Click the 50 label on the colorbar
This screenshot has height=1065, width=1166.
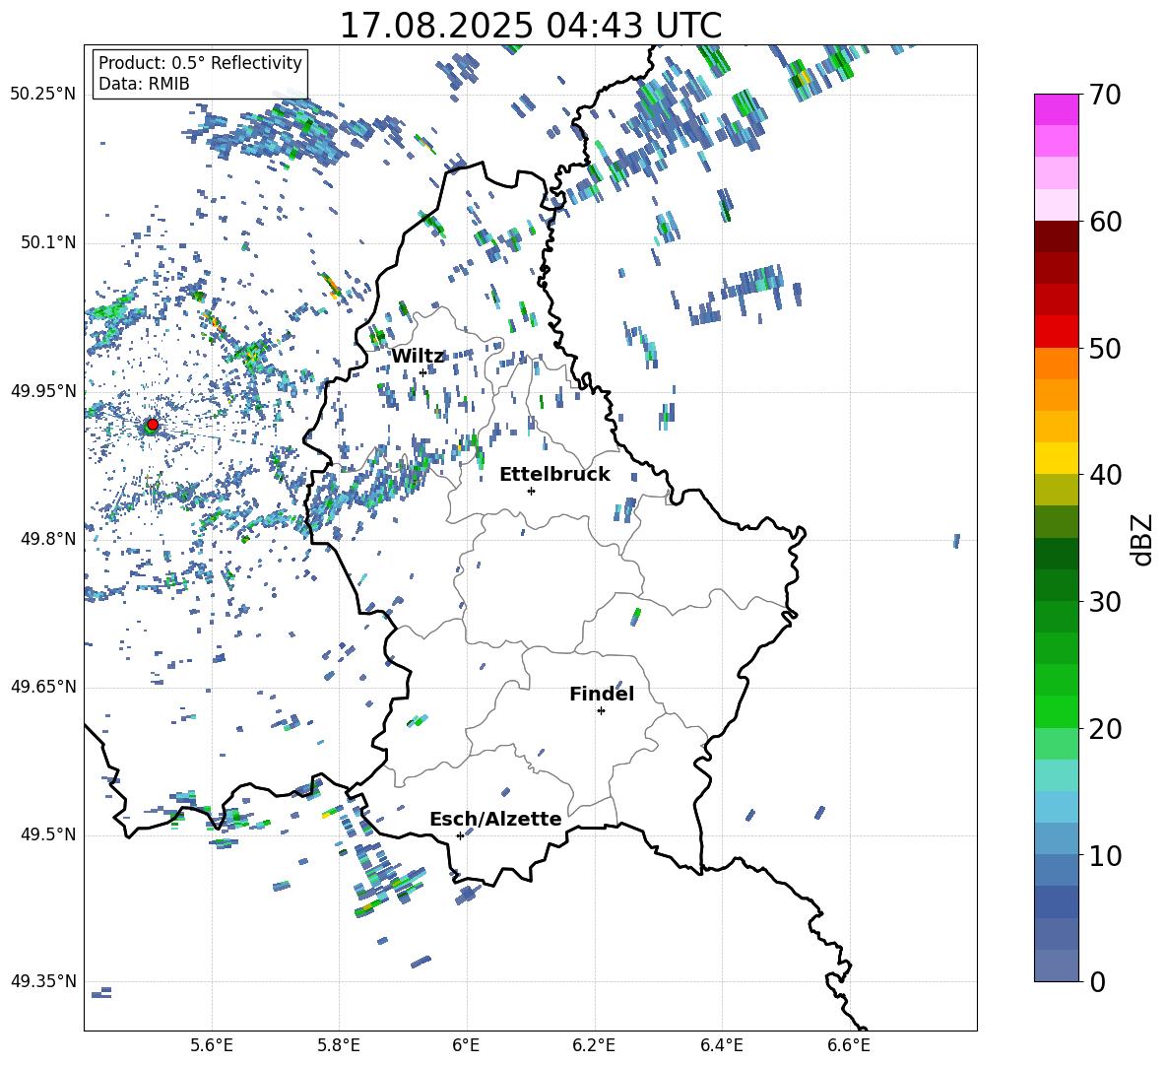coord(1104,349)
